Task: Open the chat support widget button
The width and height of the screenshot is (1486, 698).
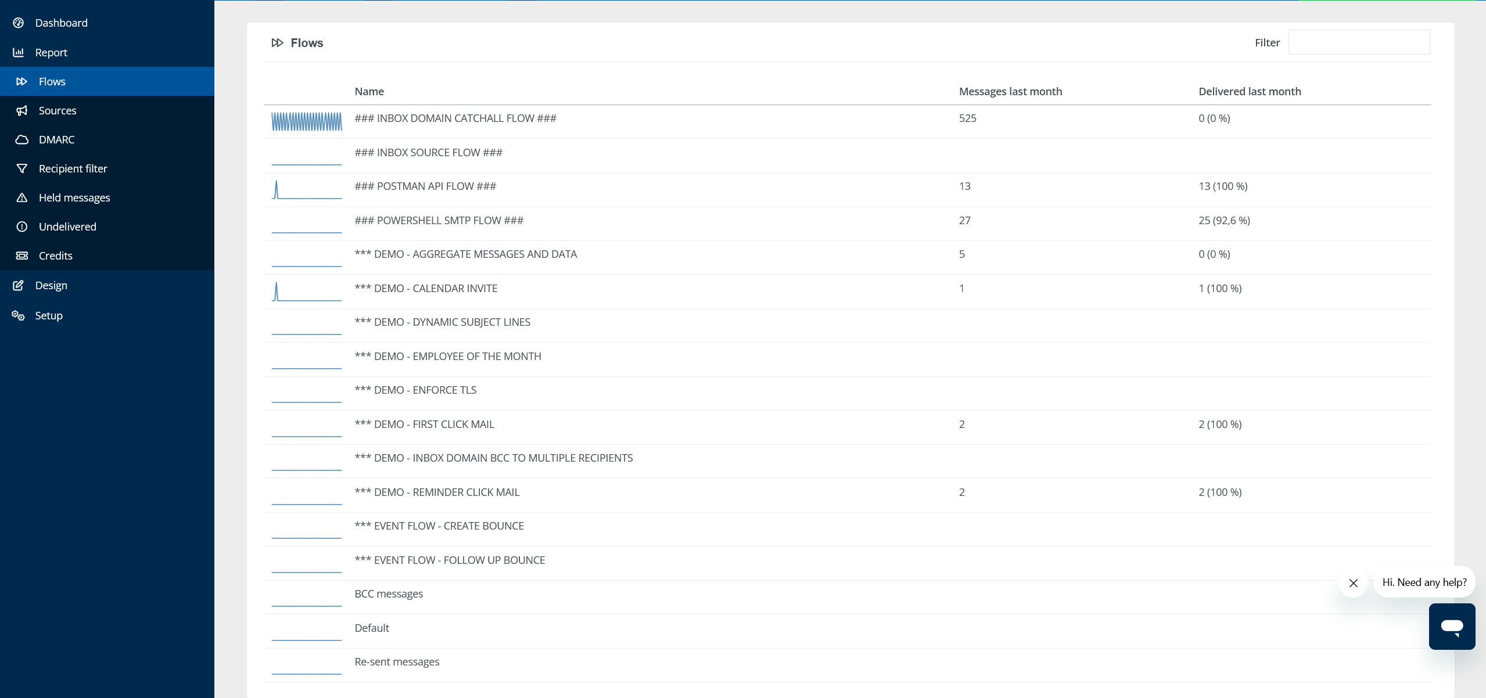Action: pyautogui.click(x=1451, y=626)
